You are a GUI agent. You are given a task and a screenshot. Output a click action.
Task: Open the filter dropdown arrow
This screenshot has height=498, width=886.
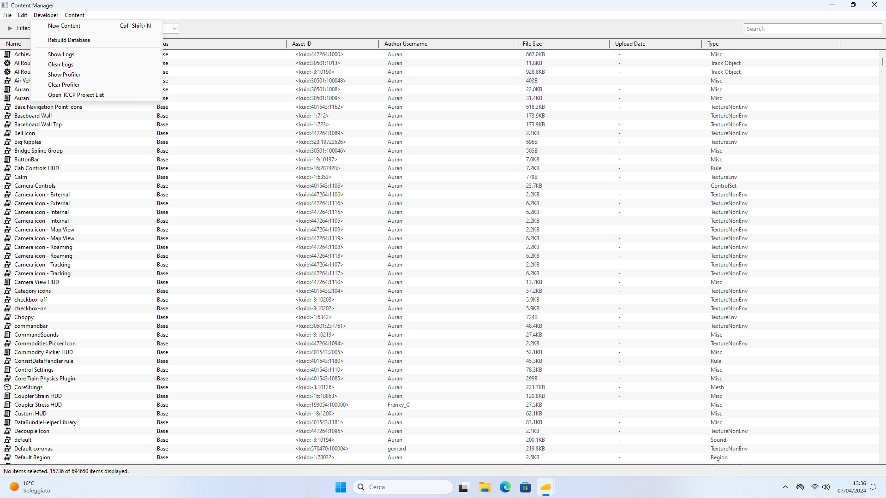tap(174, 29)
